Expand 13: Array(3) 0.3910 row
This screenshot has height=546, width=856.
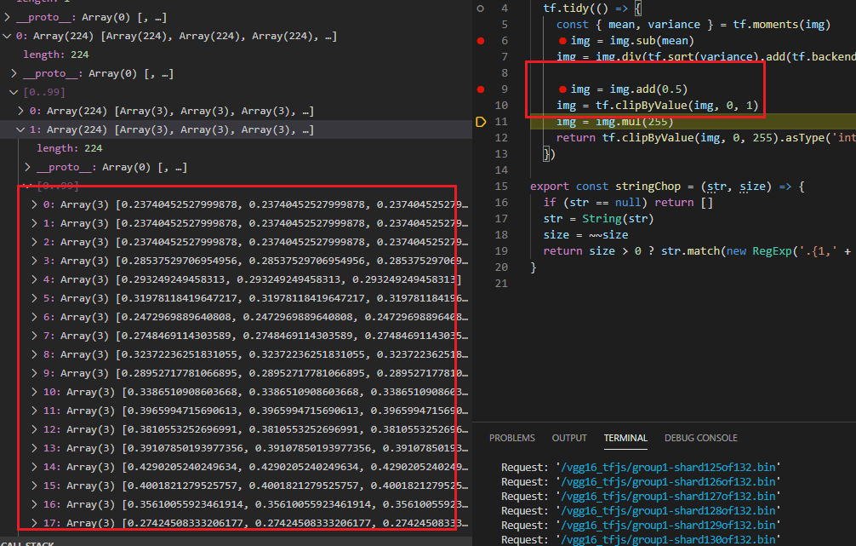tap(34, 448)
